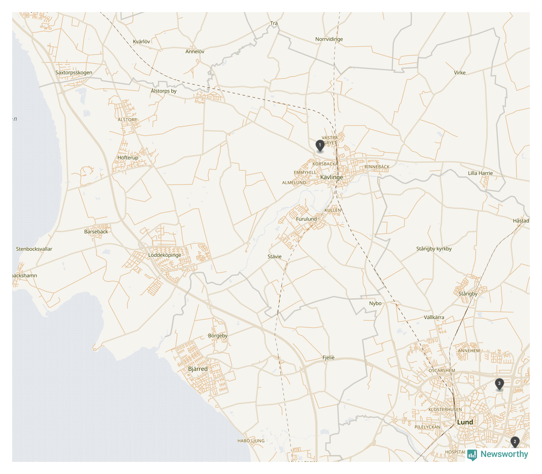Open the Newsworthy logo link

click(498, 455)
